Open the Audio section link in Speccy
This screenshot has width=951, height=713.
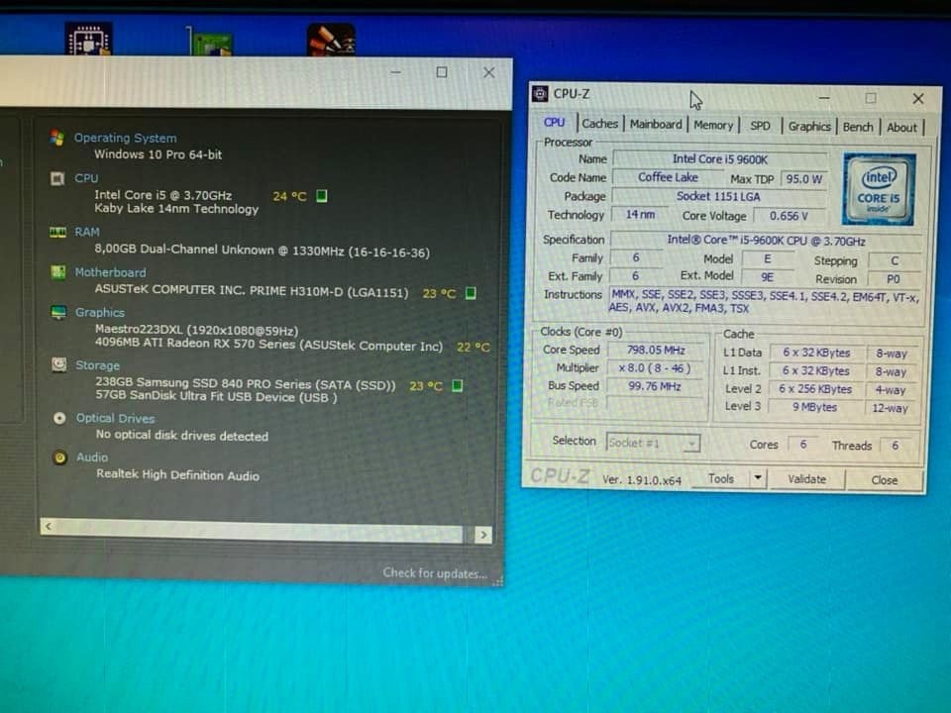point(92,458)
